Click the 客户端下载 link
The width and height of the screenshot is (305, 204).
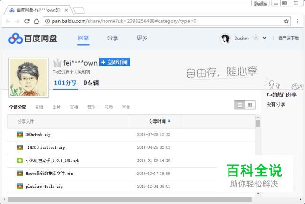click(289, 38)
